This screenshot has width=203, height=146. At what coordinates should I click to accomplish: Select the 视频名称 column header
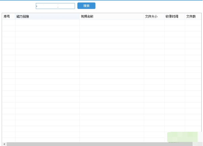pyautogui.click(x=111, y=17)
